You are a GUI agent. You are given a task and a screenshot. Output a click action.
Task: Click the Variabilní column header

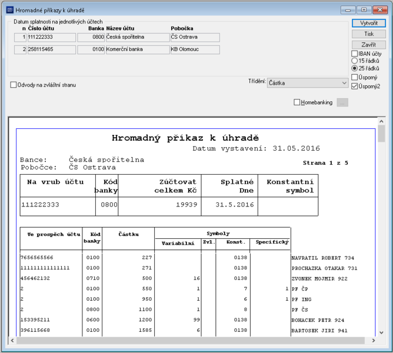point(178,243)
